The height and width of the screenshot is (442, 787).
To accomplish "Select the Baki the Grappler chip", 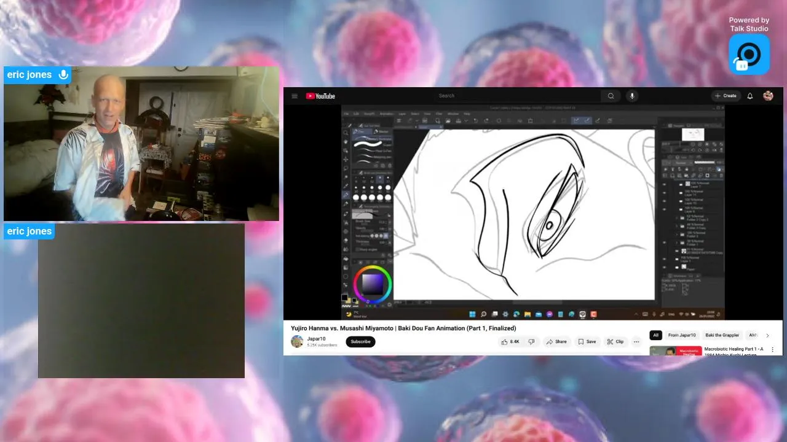I will 722,335.
